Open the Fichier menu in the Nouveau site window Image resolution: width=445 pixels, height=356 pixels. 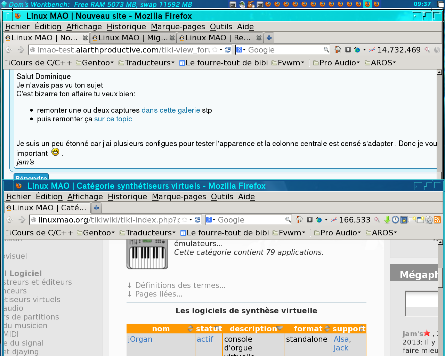(17, 27)
